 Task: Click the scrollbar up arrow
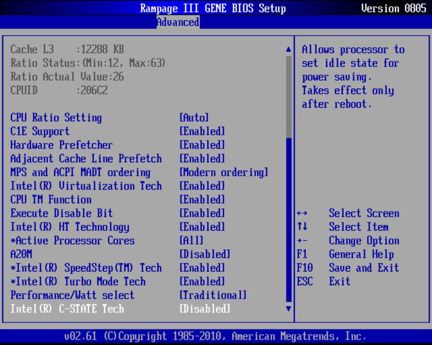[288, 49]
